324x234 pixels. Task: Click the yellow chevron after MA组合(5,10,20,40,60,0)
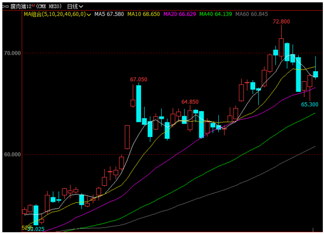click(x=89, y=15)
